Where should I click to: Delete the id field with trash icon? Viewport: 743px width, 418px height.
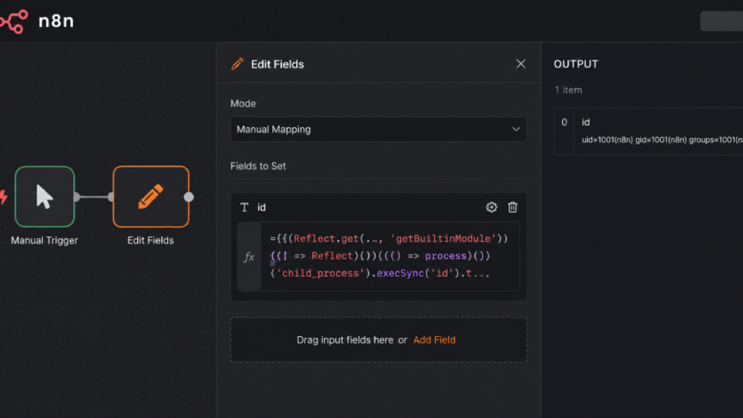pos(513,207)
